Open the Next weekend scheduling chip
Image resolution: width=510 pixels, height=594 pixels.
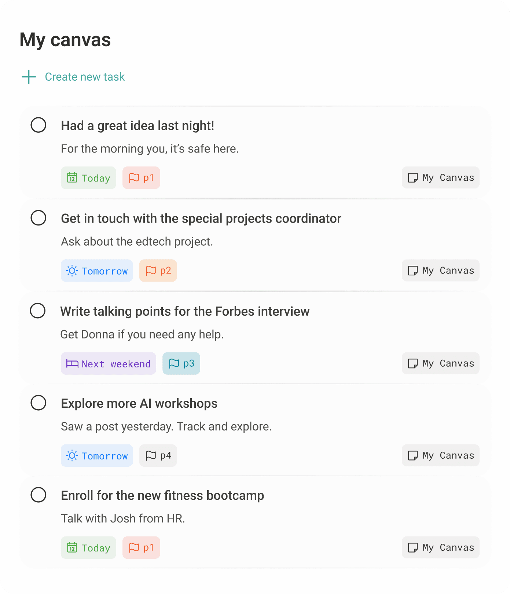pyautogui.click(x=108, y=363)
